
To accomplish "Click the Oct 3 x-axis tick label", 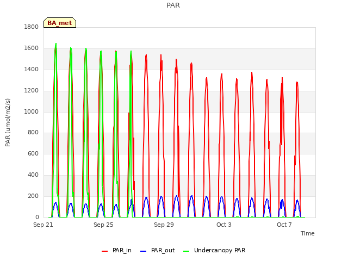I will [224, 225].
